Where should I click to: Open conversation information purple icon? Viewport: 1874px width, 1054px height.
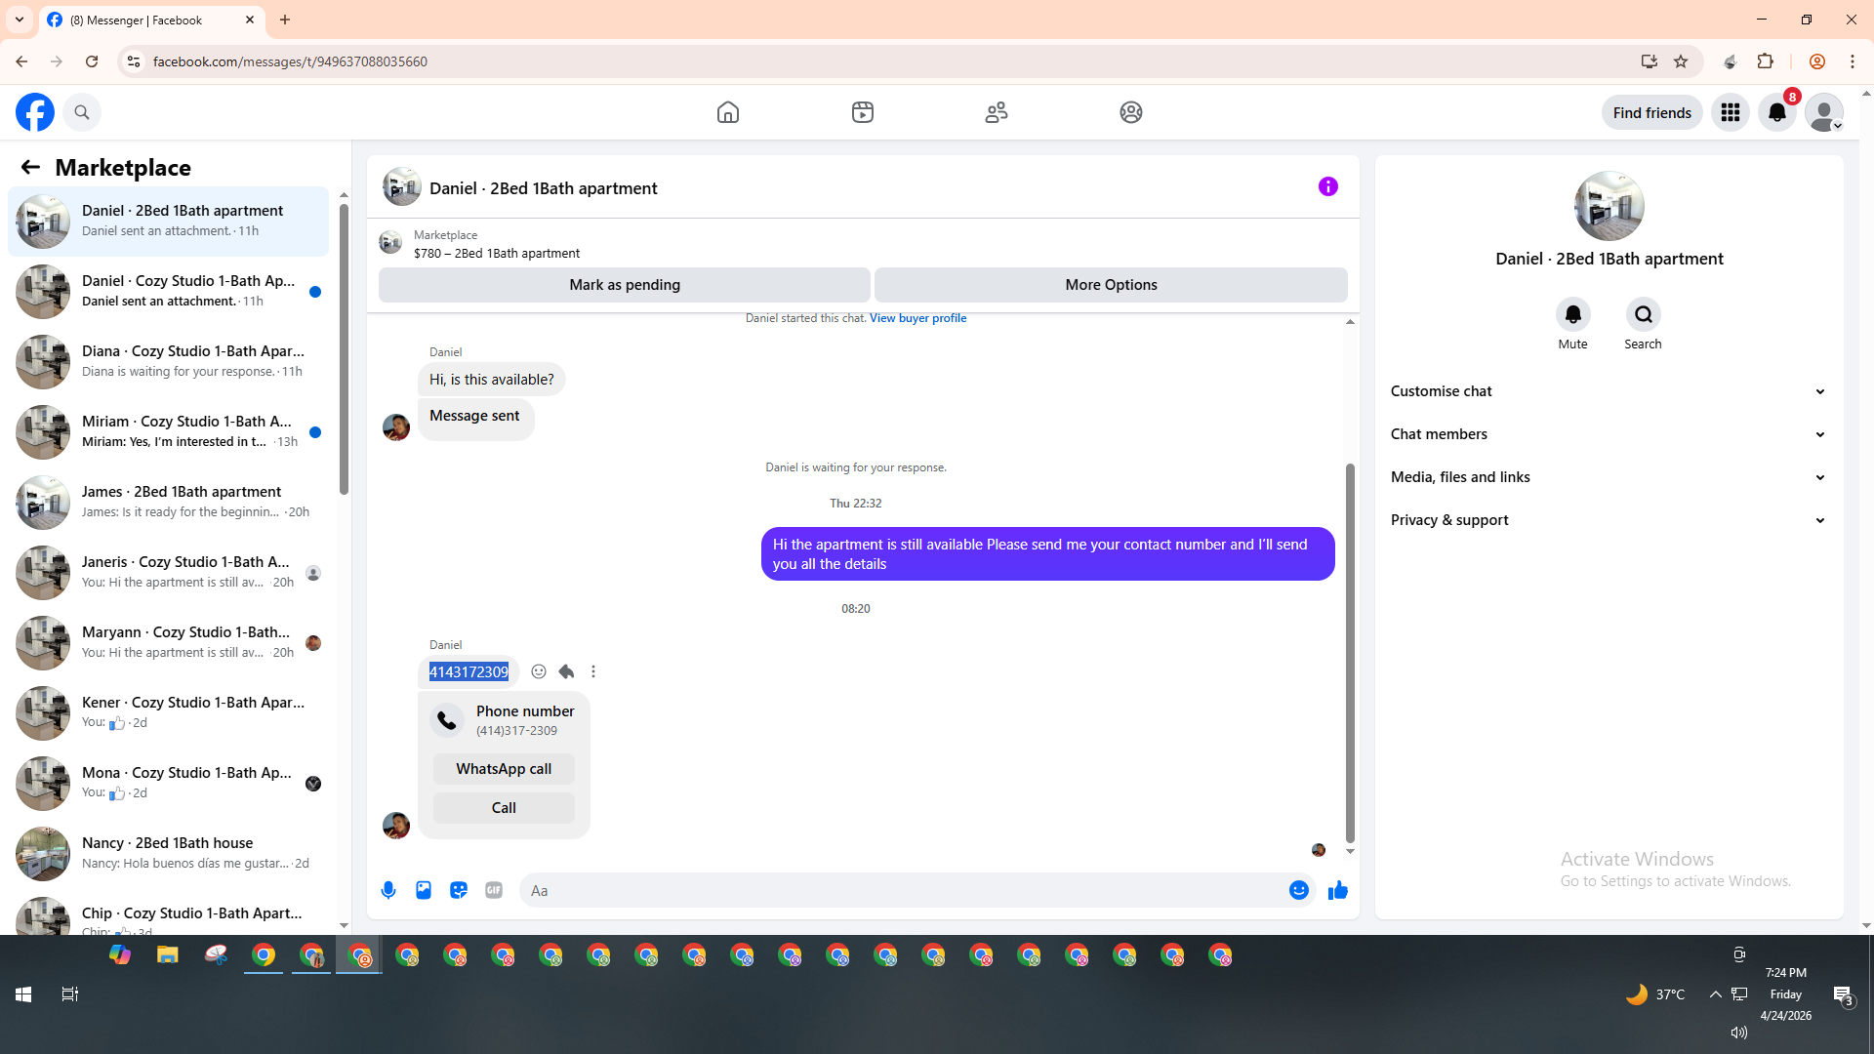tap(1328, 186)
